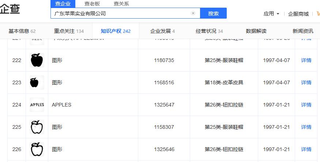Click date 1997-04-07 in row 223

pos(276,82)
